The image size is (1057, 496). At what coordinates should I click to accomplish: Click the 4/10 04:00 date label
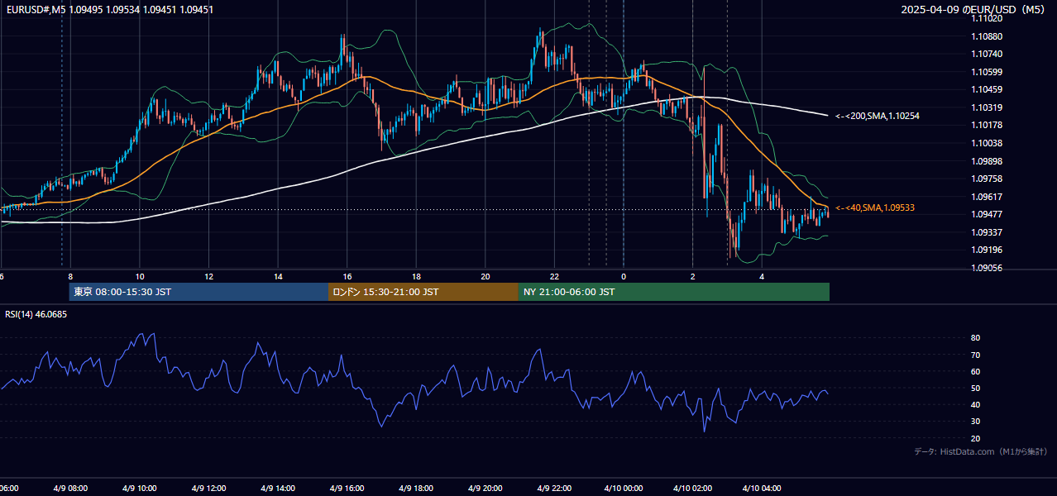click(761, 489)
